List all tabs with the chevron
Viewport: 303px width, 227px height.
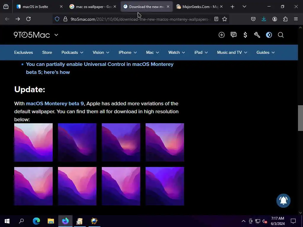(244, 7)
